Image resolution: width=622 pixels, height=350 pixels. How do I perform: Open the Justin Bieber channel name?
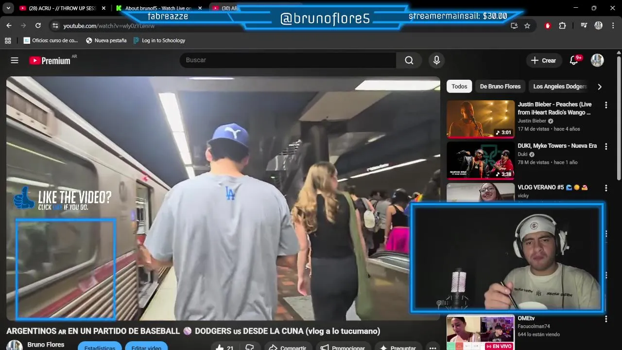(x=532, y=121)
